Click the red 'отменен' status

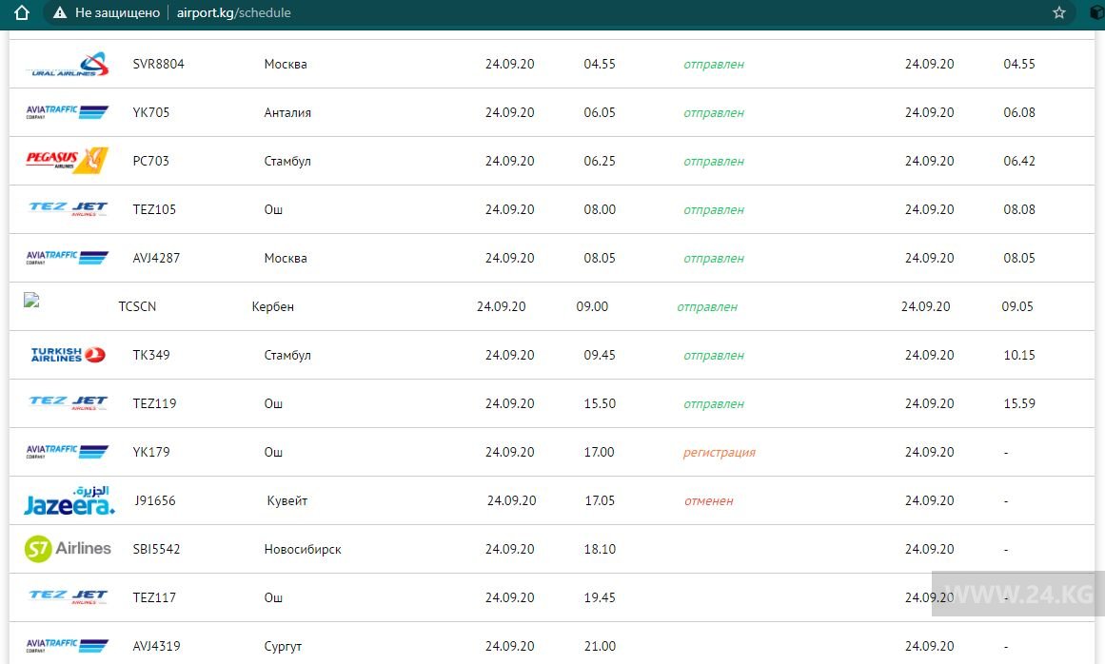(708, 501)
